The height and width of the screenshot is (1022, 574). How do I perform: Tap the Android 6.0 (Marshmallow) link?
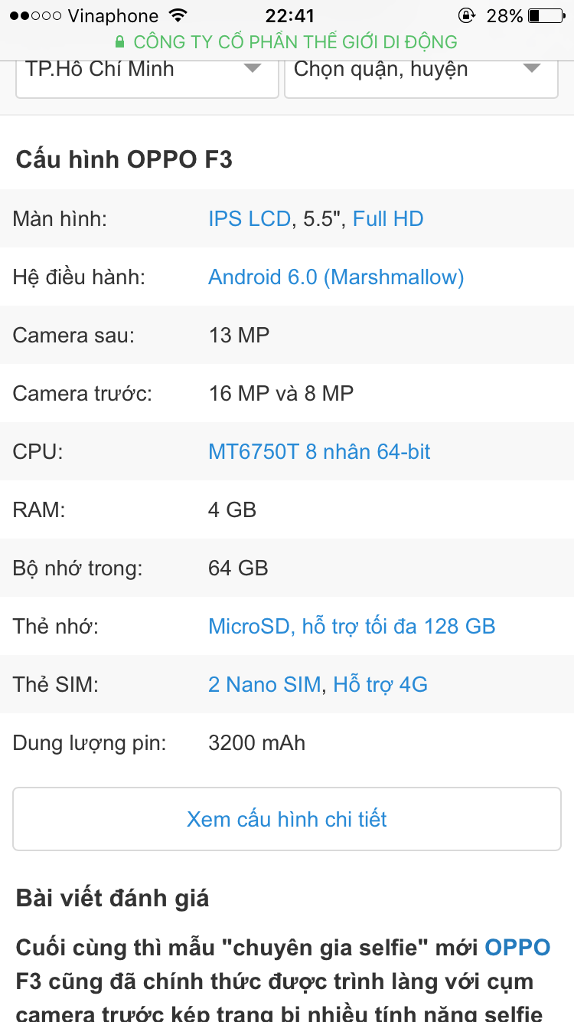pos(336,277)
